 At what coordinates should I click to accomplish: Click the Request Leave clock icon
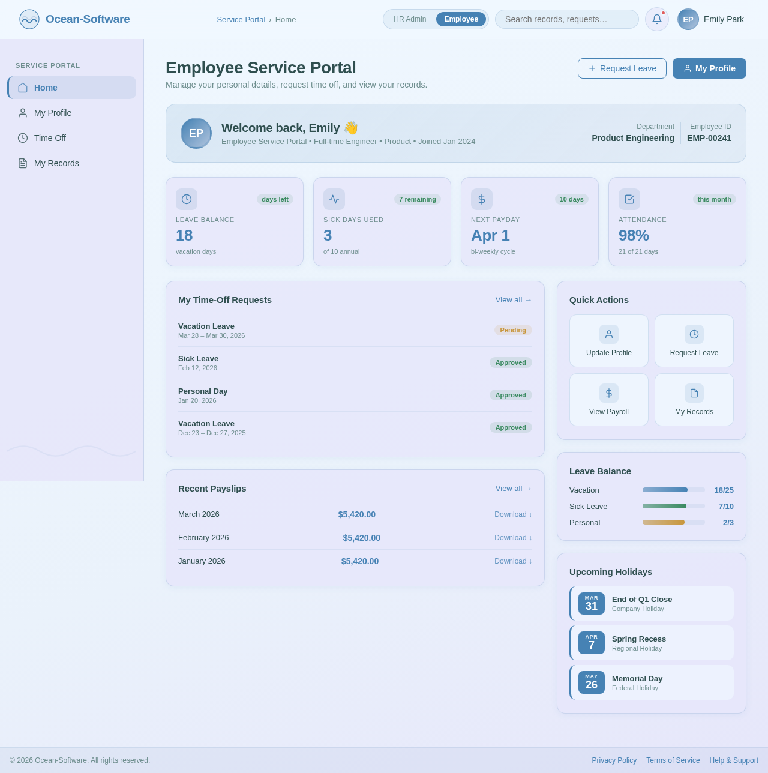694,334
